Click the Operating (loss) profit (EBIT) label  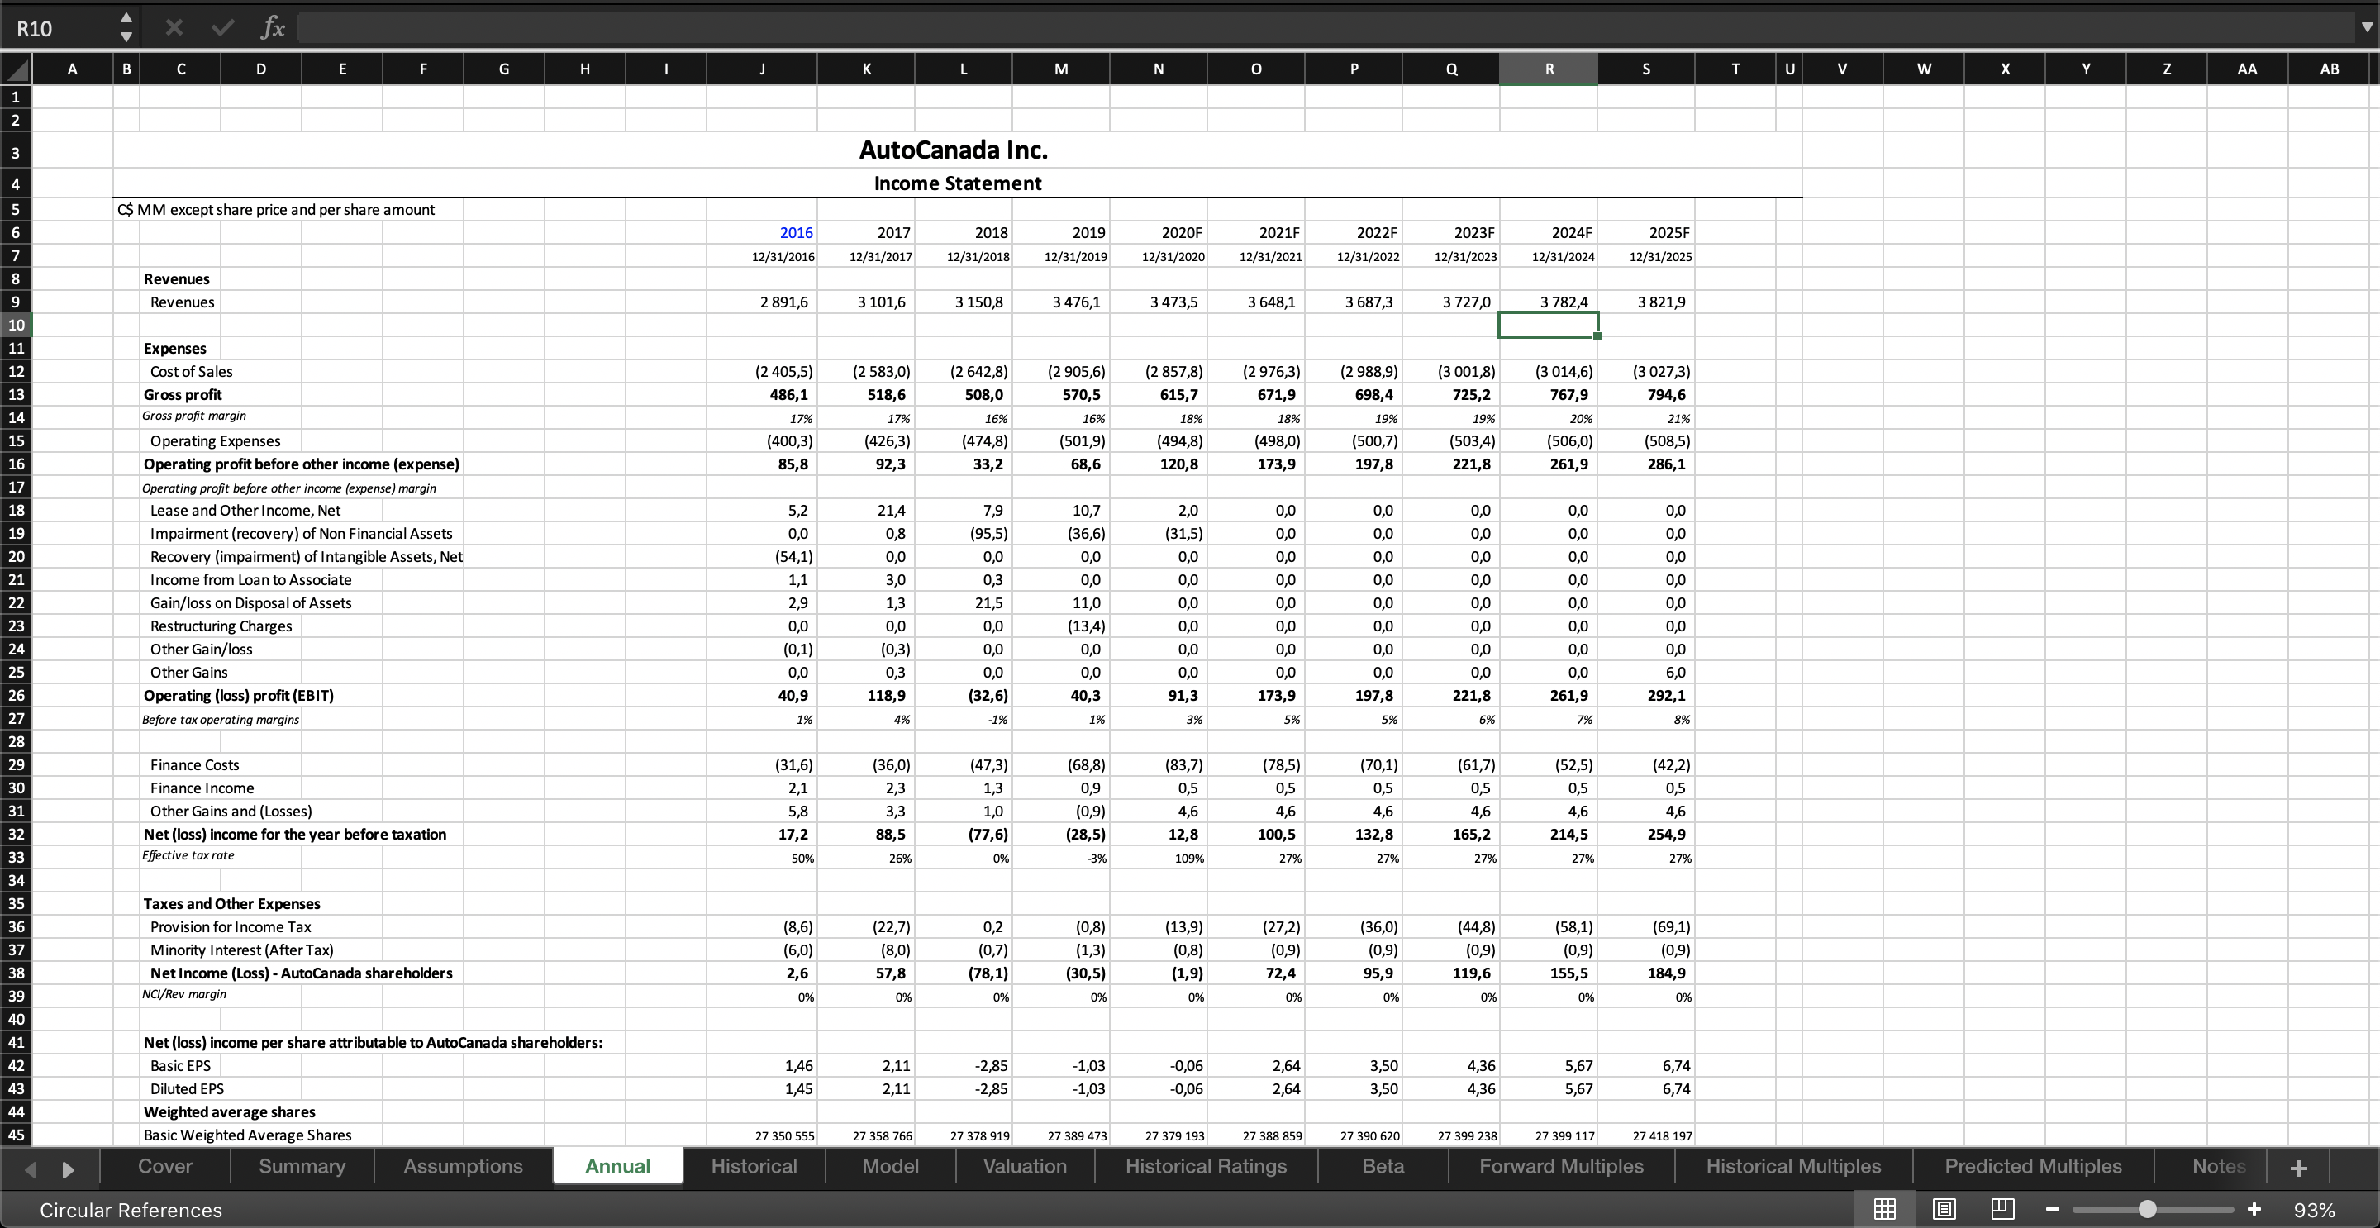tap(238, 696)
